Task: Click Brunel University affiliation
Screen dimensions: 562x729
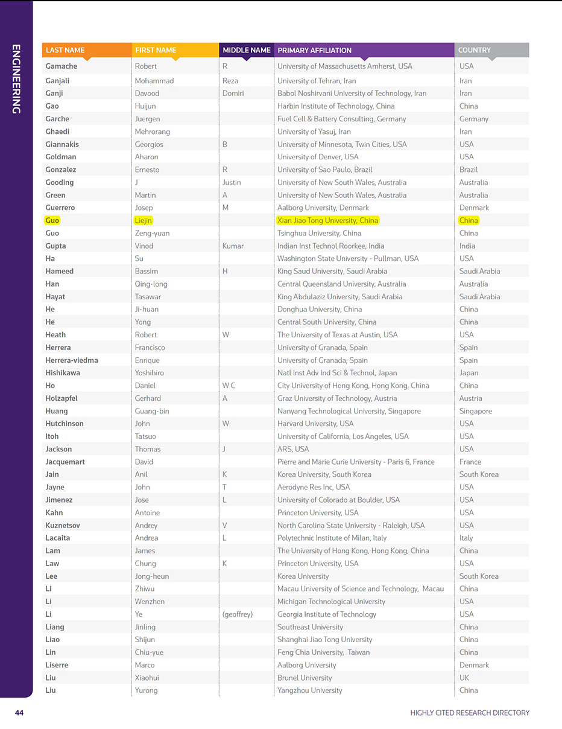Action: tap(305, 678)
